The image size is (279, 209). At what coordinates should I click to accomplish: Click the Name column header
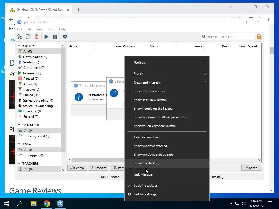click(x=81, y=46)
